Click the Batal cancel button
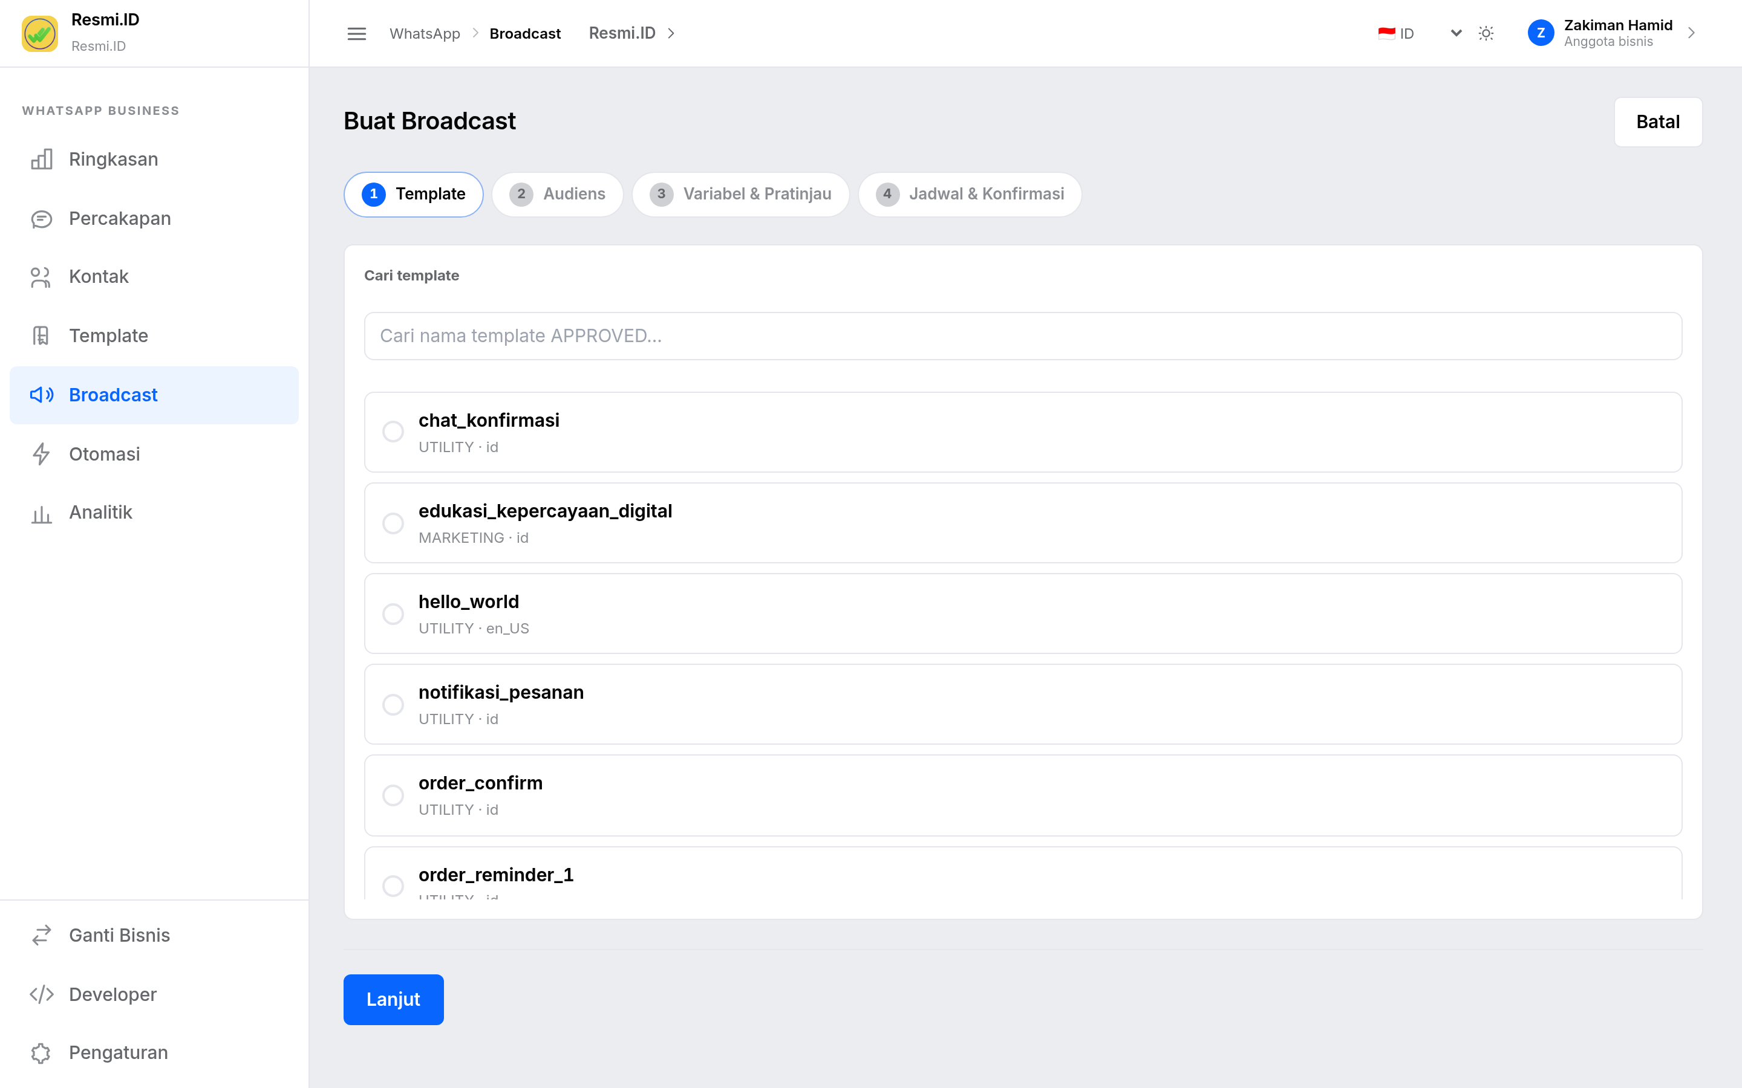Viewport: 1742px width, 1088px height. click(1658, 121)
